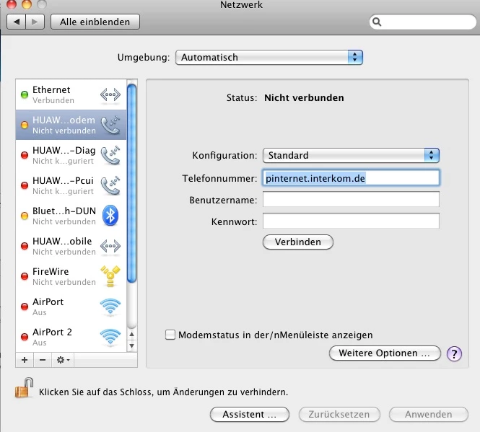Click the Nicht verbunden status text
480x432 pixels.
pos(304,97)
